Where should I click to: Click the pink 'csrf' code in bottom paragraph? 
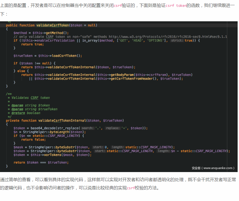point(131,188)
